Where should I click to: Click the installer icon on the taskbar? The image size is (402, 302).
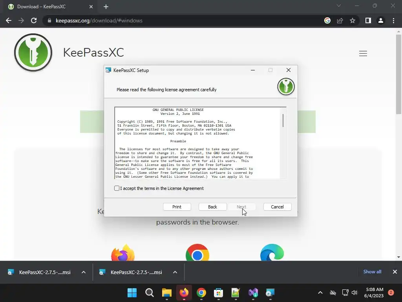(x=270, y=293)
